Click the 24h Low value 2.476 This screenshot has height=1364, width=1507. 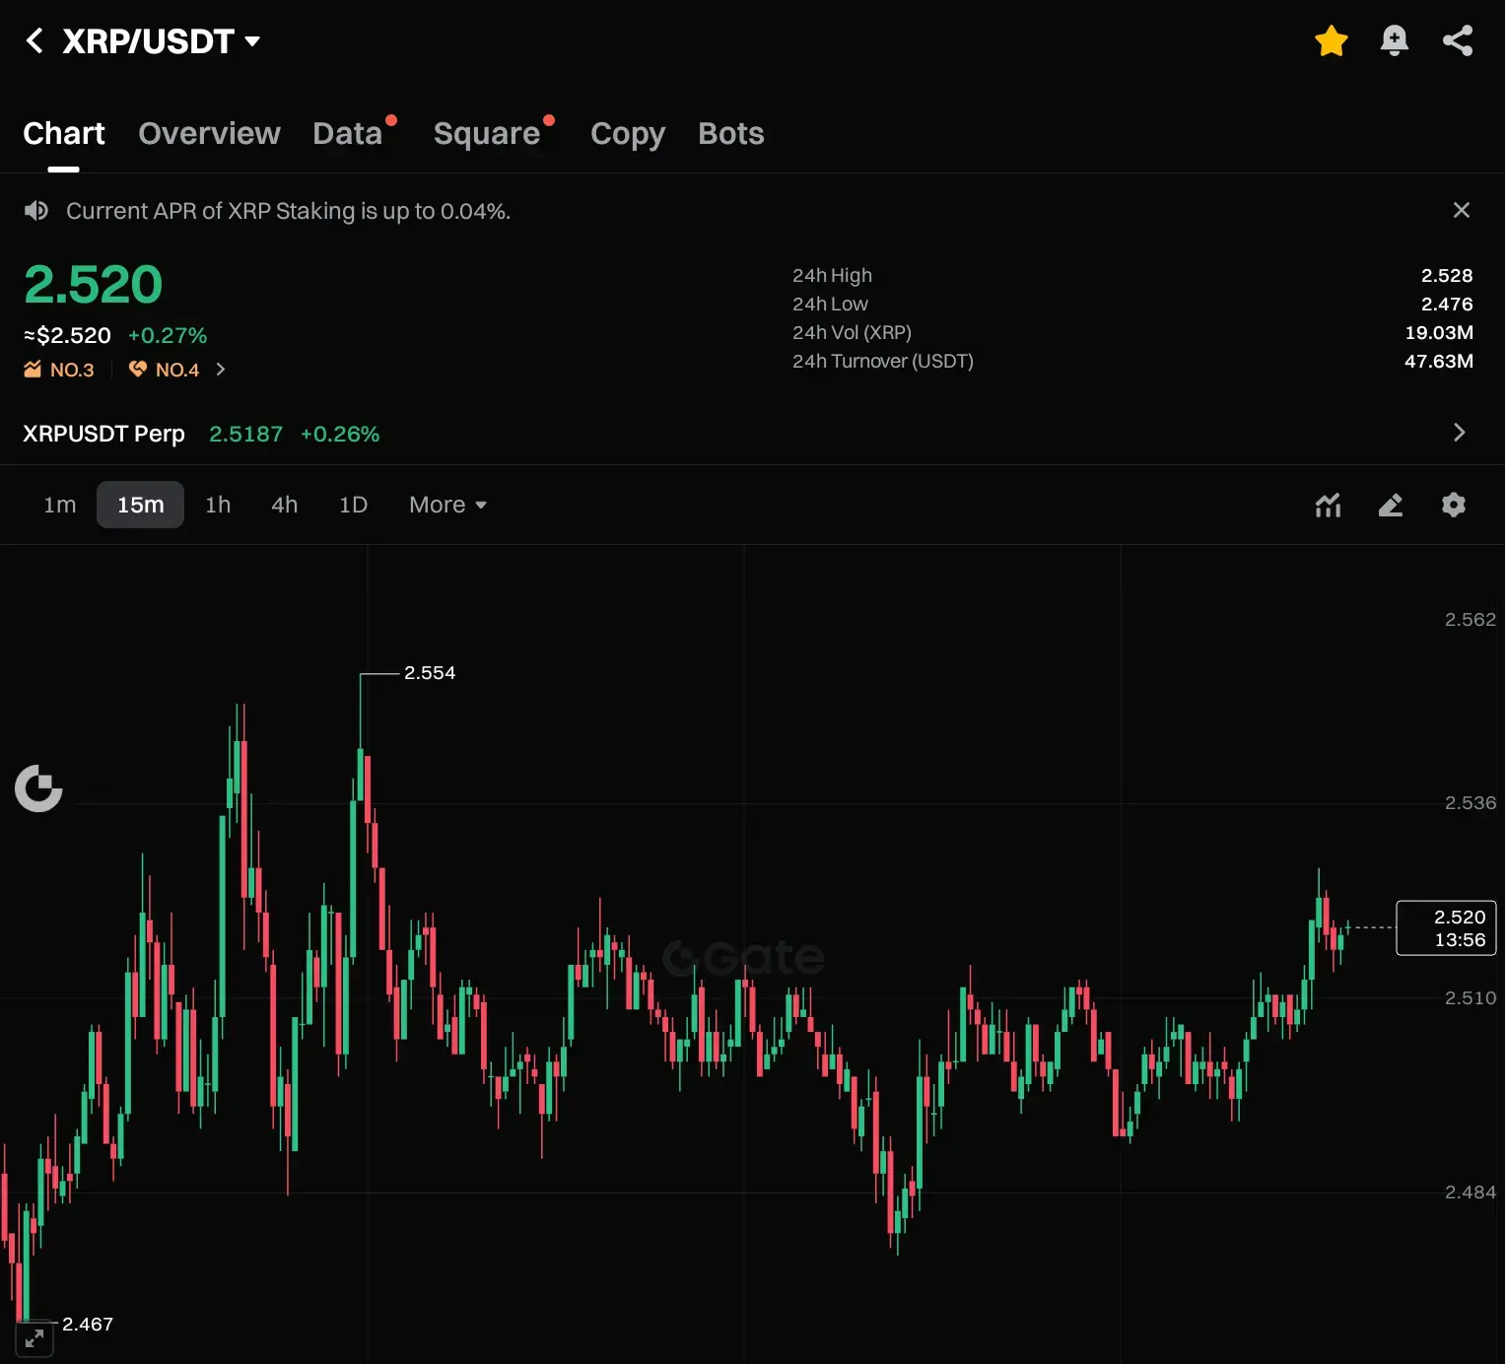pos(1447,305)
